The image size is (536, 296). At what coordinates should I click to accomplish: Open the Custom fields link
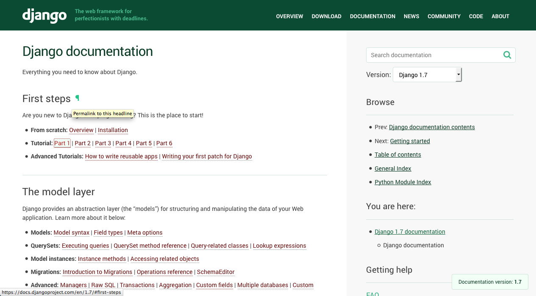coord(214,285)
